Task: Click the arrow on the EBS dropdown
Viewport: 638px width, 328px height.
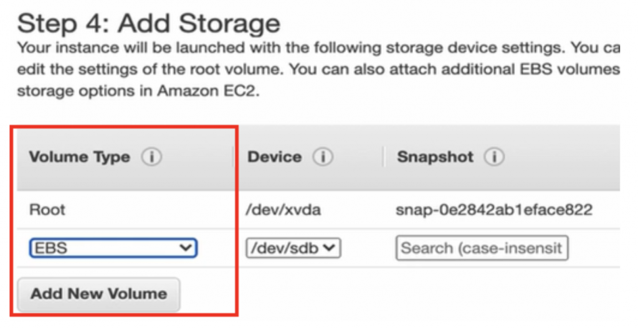Action: pyautogui.click(x=185, y=248)
